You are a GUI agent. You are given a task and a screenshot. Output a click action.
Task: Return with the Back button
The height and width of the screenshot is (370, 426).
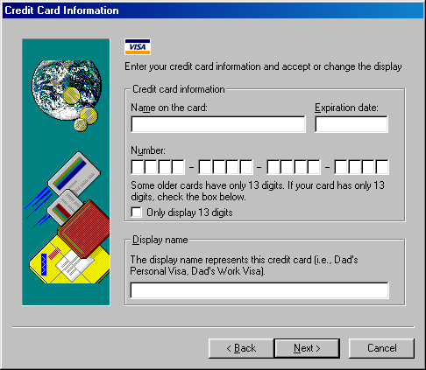241,348
